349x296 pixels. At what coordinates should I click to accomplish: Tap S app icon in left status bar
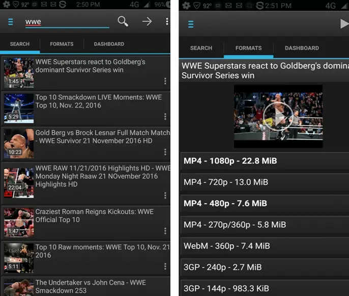point(63,4)
